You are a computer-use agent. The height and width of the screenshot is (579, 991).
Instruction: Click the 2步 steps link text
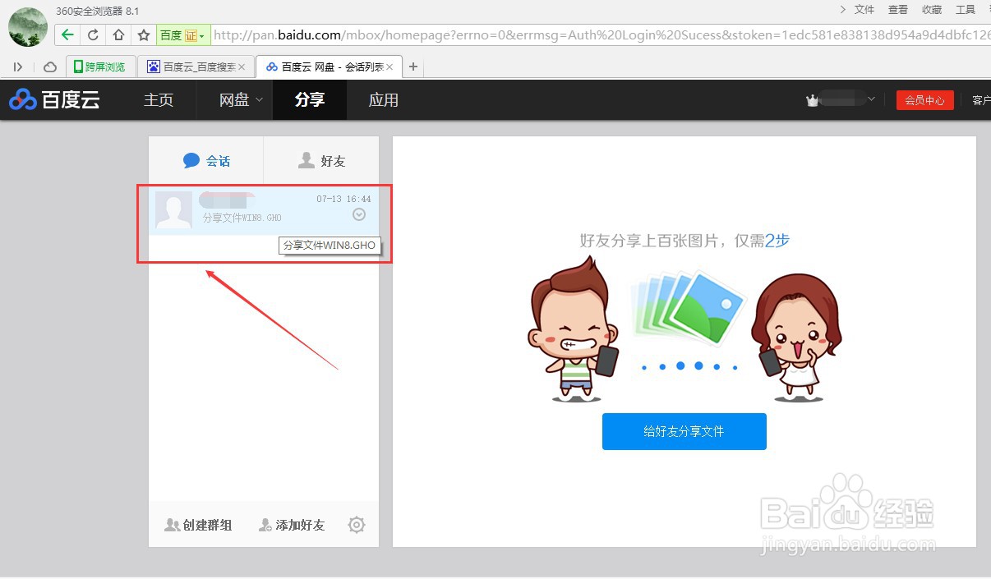[x=777, y=241]
